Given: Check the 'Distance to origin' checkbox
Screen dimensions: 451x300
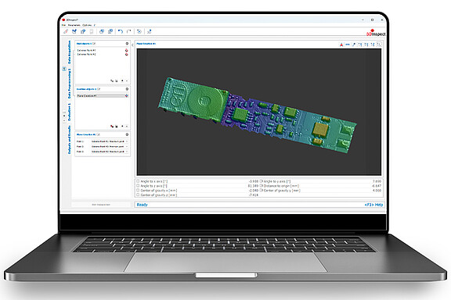Looking at the screenshot, I should pos(262,186).
